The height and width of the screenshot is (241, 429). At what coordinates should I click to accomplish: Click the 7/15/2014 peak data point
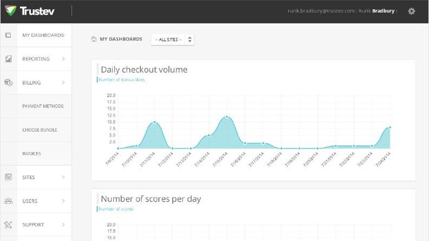[227, 117]
